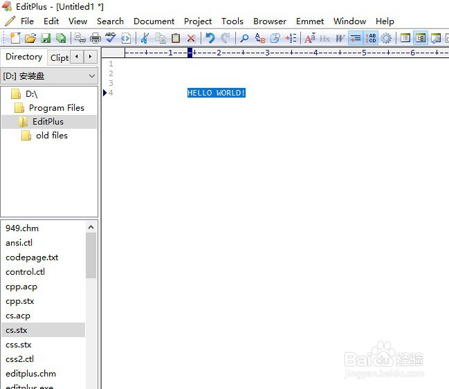
Task: Open the Project menu
Action: [x=198, y=21]
